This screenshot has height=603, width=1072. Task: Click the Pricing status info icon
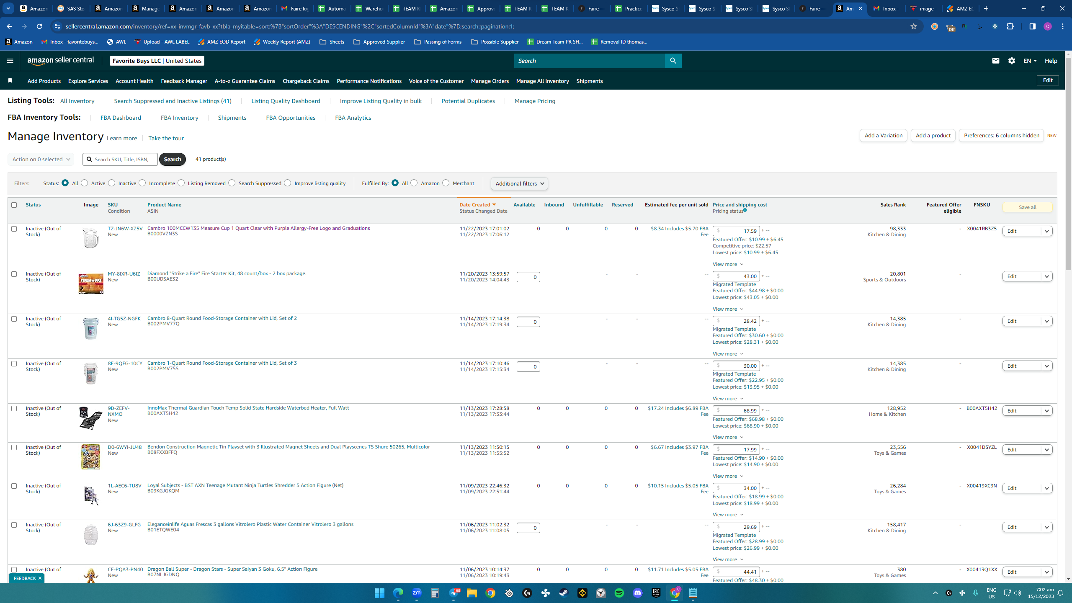pyautogui.click(x=745, y=210)
